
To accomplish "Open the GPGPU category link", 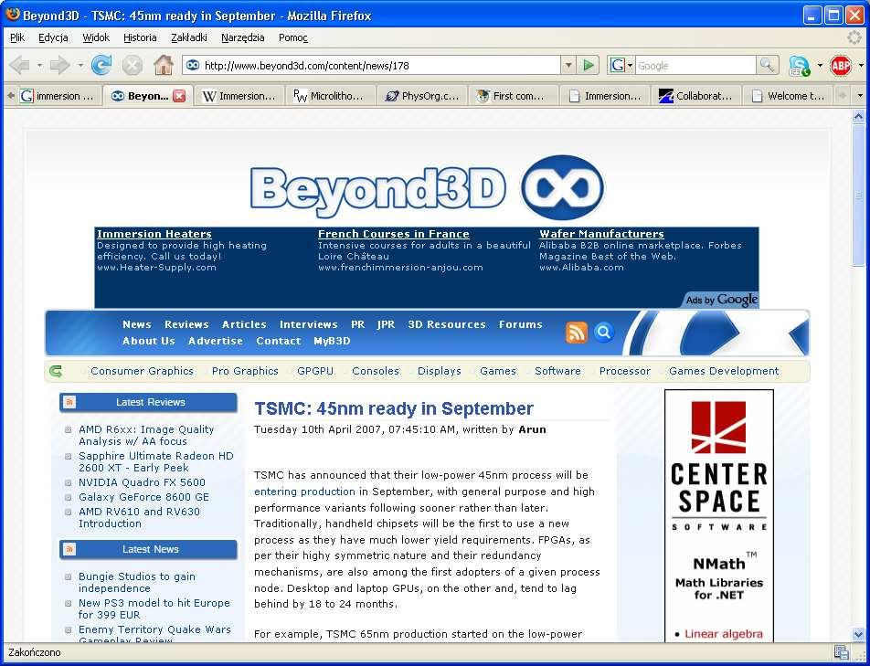I will tap(315, 371).
